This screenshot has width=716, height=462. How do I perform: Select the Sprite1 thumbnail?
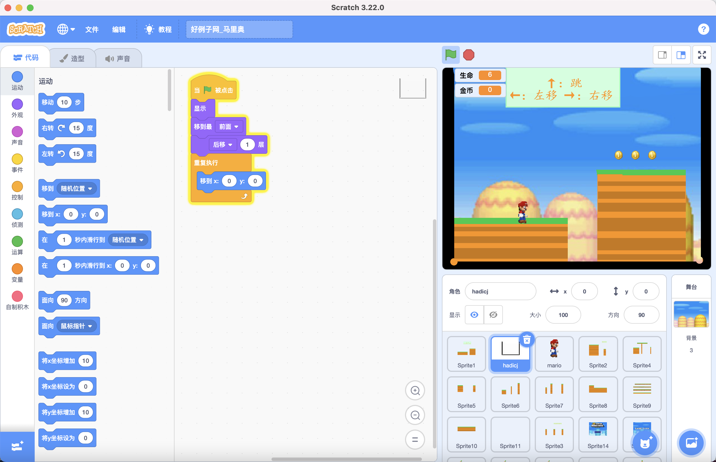[x=466, y=354]
